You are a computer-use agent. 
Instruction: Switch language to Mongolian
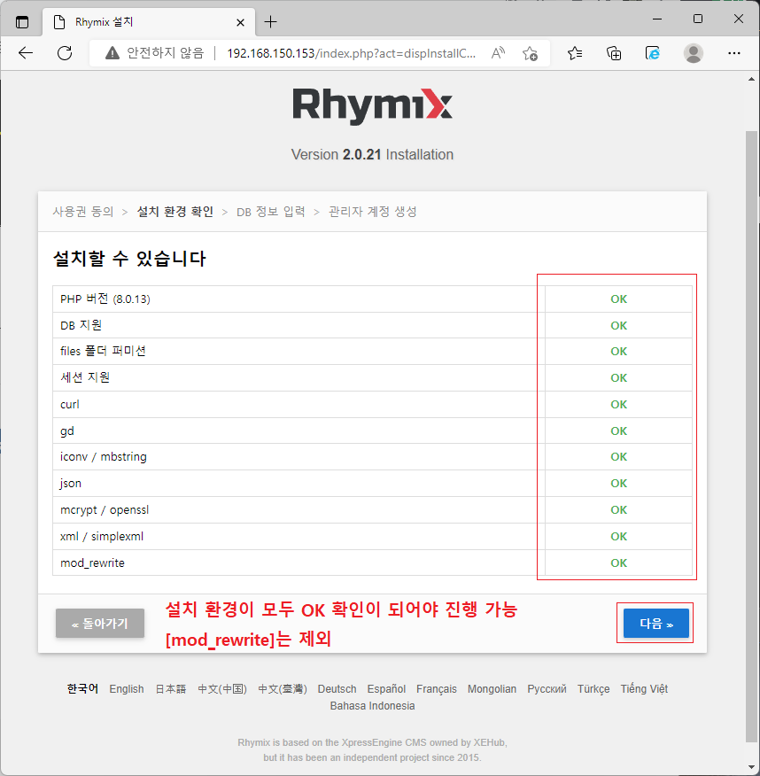click(x=492, y=689)
